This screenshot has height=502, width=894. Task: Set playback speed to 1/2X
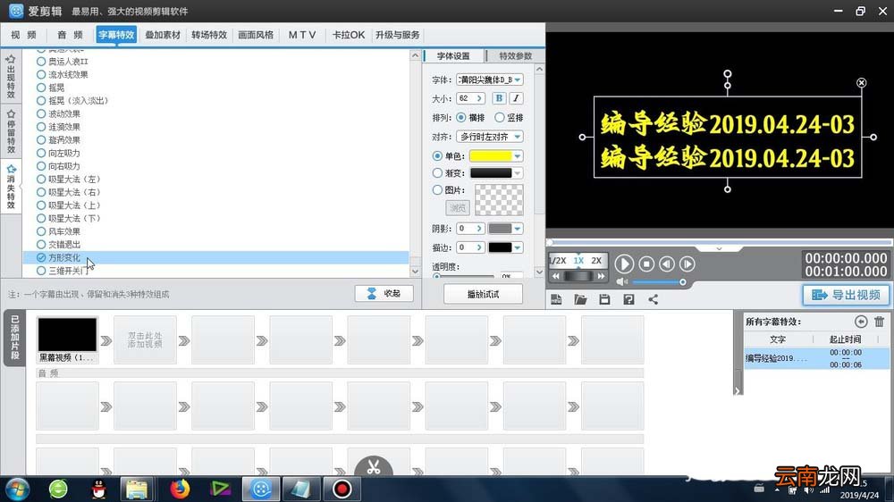point(557,261)
